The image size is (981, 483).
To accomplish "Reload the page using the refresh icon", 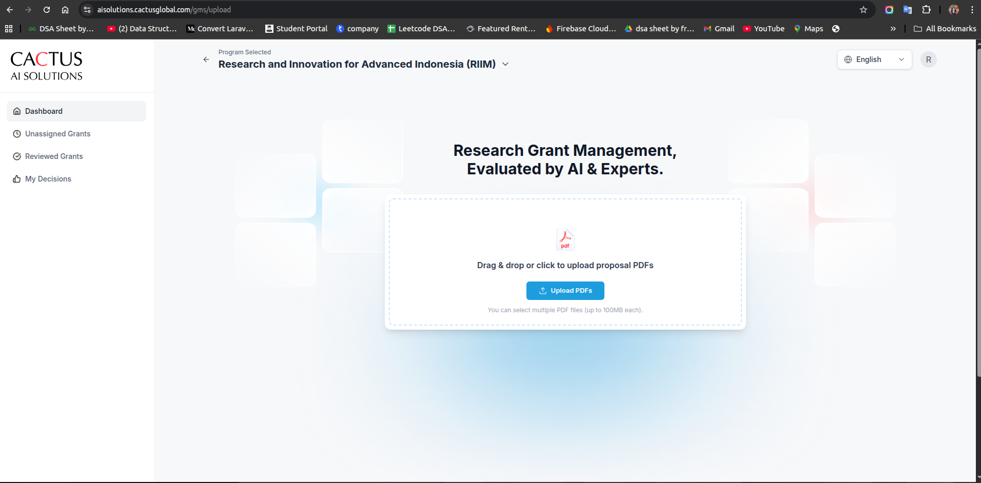I will (x=47, y=10).
